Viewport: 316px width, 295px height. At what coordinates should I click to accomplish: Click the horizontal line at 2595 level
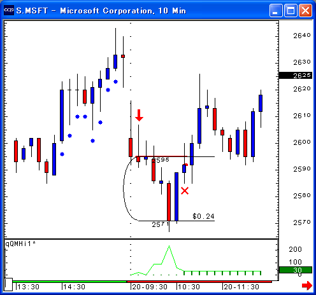pos(175,156)
